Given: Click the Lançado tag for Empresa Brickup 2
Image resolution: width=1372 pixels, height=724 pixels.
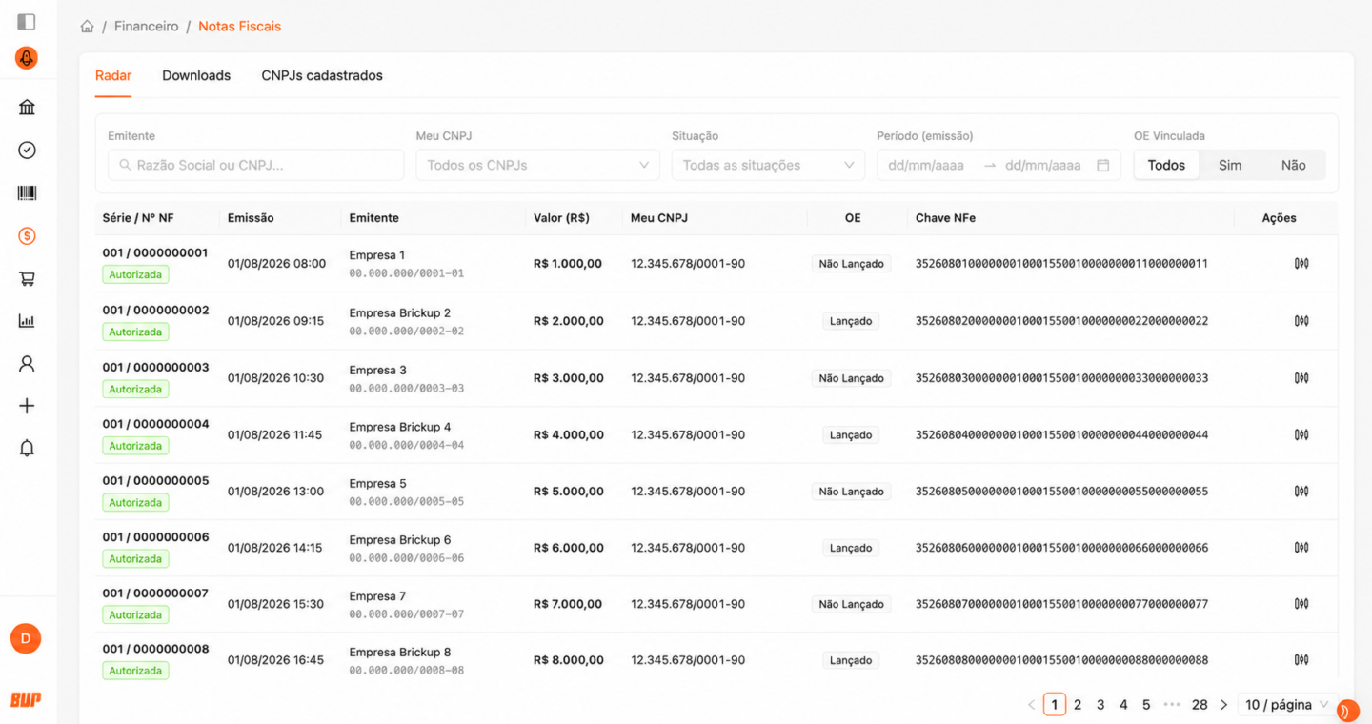Looking at the screenshot, I should click(851, 321).
